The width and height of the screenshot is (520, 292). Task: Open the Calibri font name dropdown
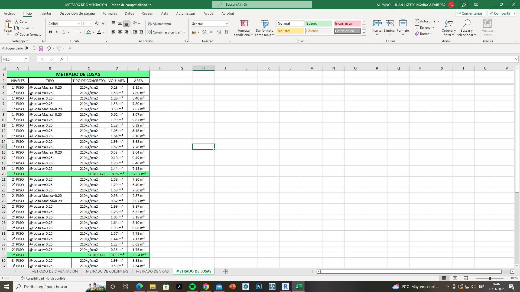(x=79, y=24)
